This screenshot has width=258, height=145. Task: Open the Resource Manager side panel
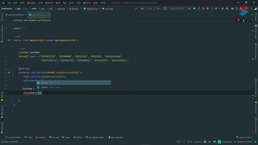click(2, 34)
